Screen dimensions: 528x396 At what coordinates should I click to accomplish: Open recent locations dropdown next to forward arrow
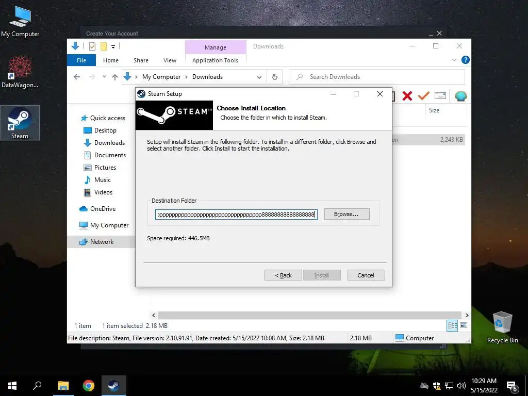click(104, 77)
